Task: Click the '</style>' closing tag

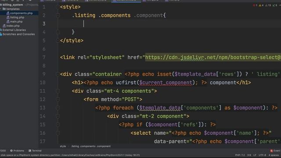Action: (x=72, y=40)
